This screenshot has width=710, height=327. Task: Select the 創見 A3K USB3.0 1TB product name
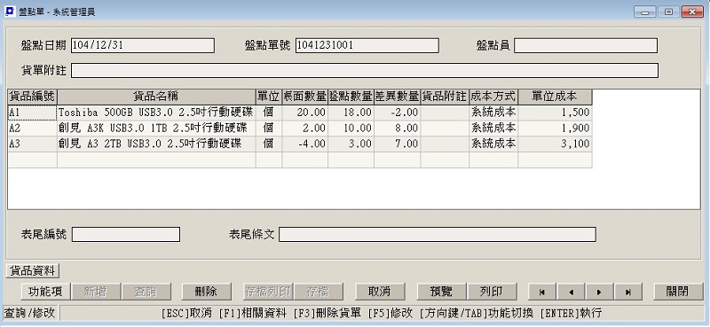(x=156, y=128)
